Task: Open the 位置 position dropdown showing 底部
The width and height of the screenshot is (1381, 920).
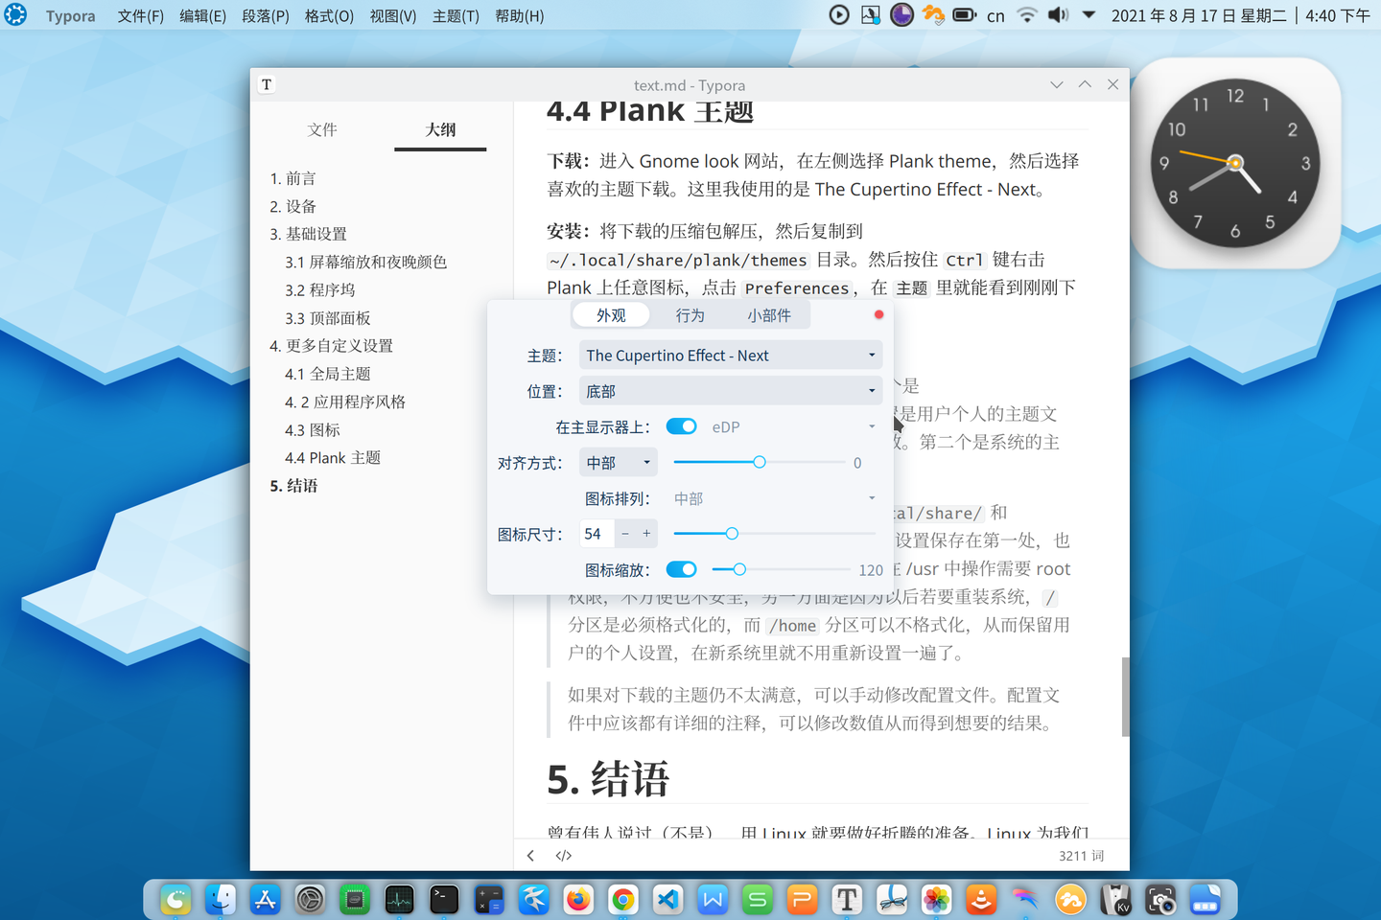Action: (731, 391)
